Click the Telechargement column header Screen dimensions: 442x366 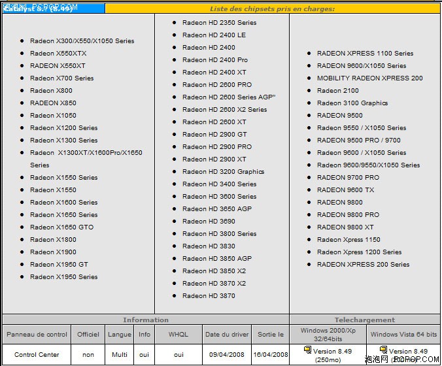pos(365,320)
